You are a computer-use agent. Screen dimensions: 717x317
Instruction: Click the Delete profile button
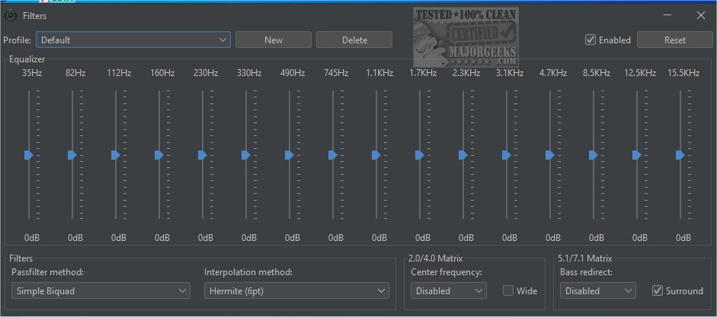(354, 40)
